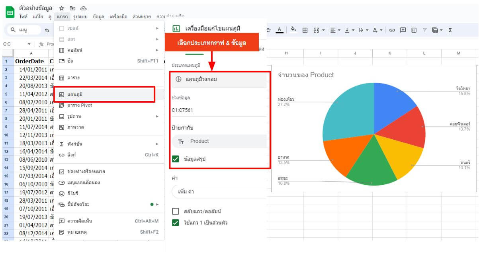
Task: Toggle the ข้อมูลสรุป checkbox
Action: click(176, 159)
